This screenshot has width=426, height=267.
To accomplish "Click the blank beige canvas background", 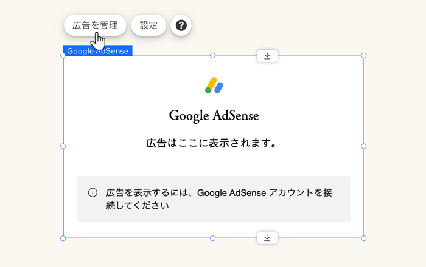I will [396, 121].
